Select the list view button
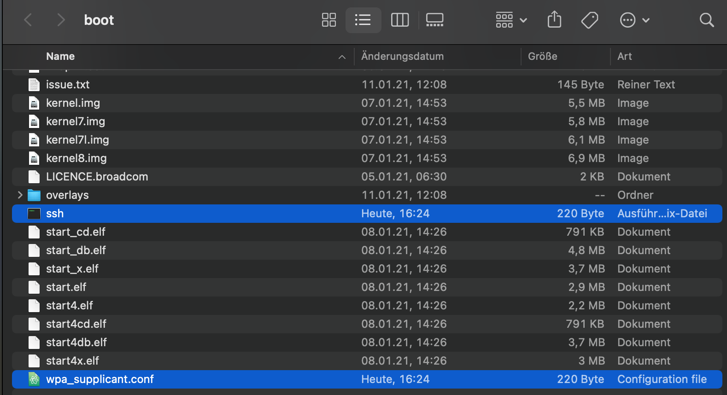The image size is (727, 395). (363, 20)
